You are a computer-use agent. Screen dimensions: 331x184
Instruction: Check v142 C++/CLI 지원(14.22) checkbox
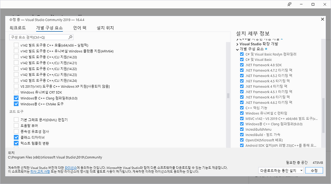point(16,69)
